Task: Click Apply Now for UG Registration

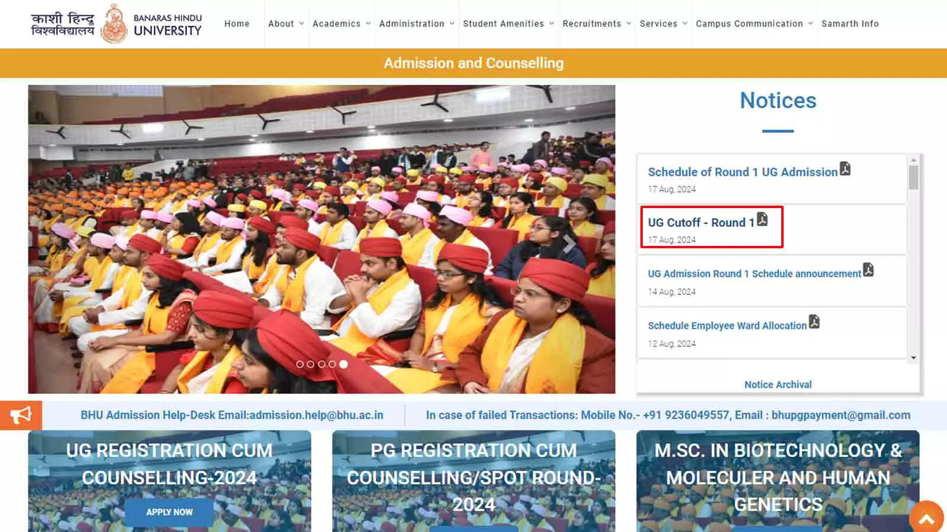Action: click(x=169, y=512)
